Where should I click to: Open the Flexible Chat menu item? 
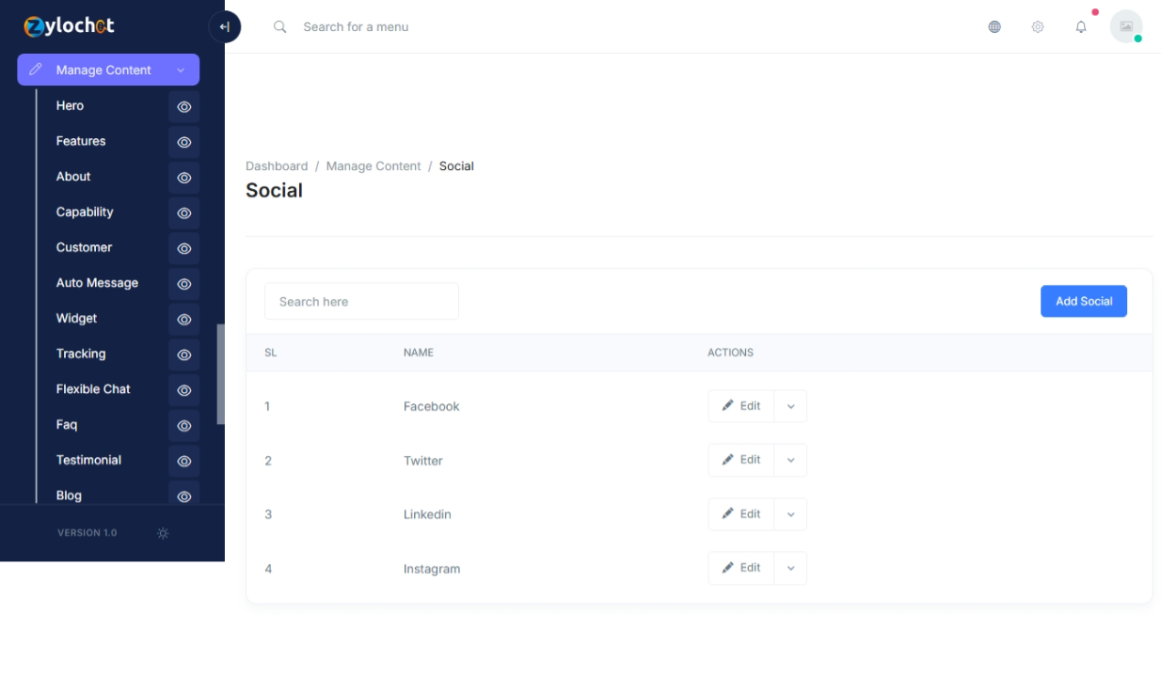pyautogui.click(x=93, y=389)
